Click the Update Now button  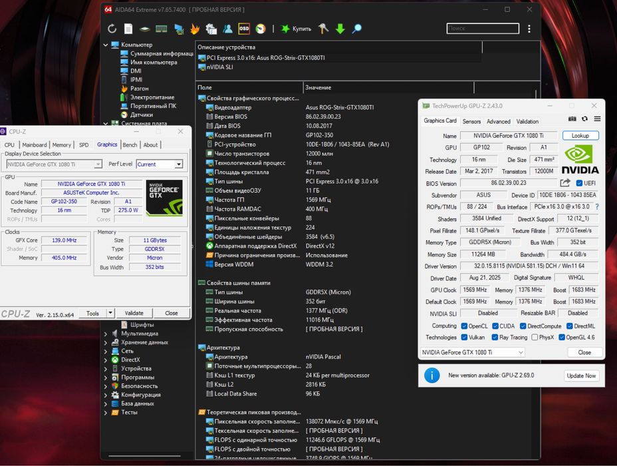coord(581,375)
